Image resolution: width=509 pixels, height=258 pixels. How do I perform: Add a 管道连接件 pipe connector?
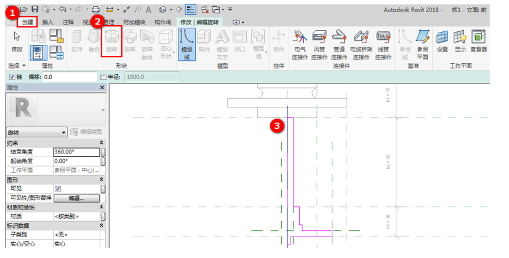point(339,44)
